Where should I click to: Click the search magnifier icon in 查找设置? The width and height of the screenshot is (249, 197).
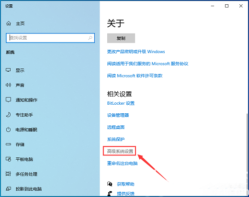90,38
